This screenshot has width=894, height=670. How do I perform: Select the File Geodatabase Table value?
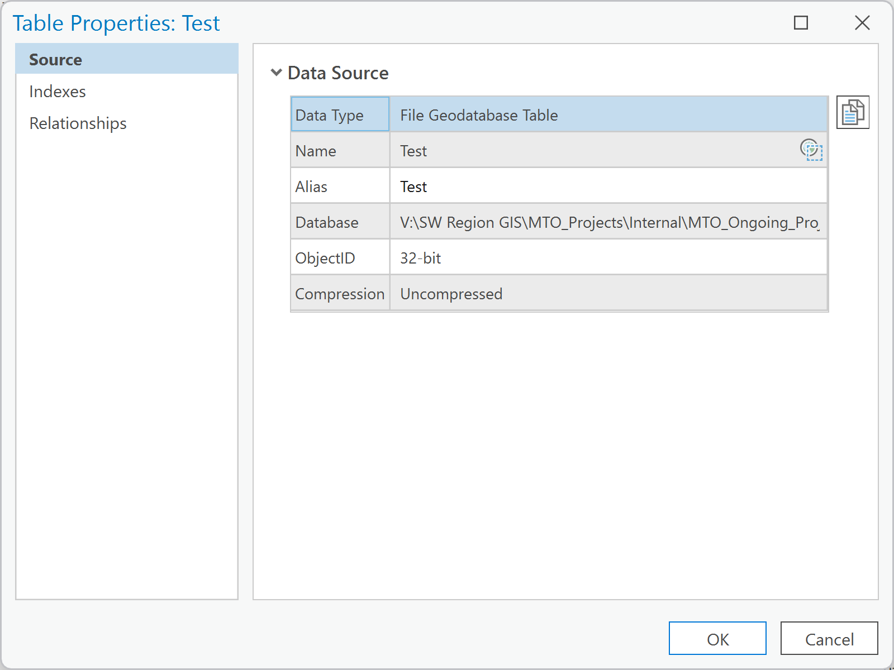tap(608, 115)
